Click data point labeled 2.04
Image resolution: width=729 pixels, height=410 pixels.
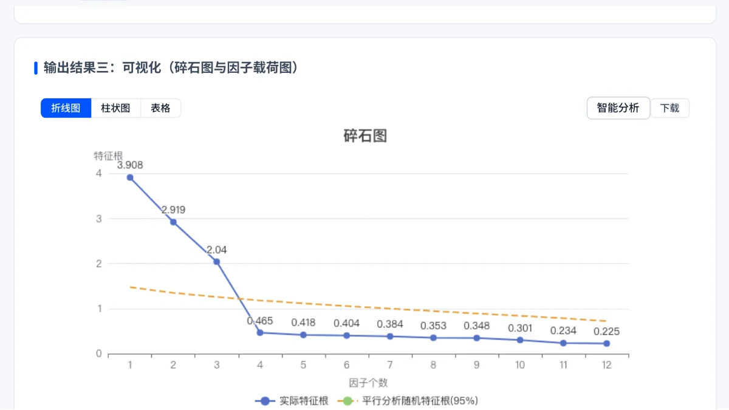[216, 262]
